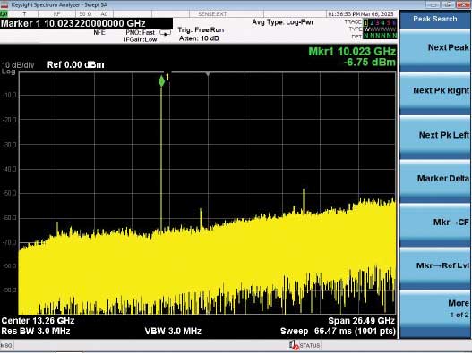This screenshot has width=472, height=353.
Task: Click the Marker 1 diamond on trace
Action: click(x=161, y=81)
